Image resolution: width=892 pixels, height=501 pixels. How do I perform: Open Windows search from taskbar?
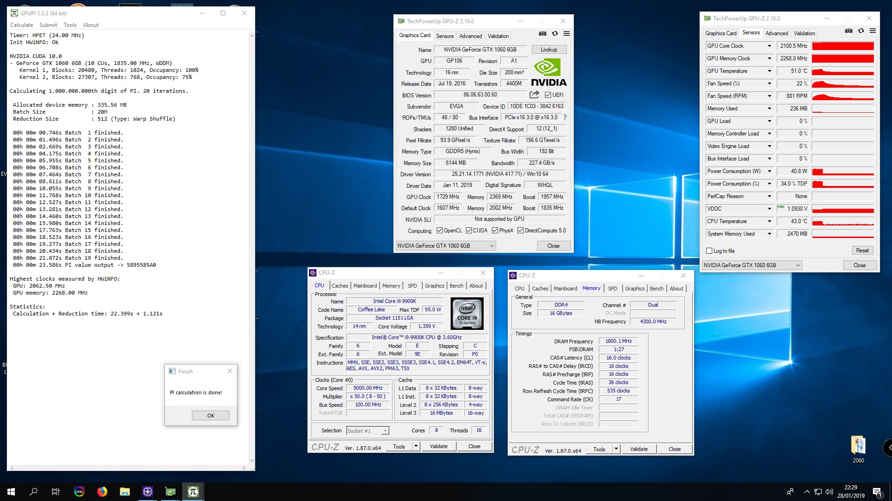tap(33, 492)
